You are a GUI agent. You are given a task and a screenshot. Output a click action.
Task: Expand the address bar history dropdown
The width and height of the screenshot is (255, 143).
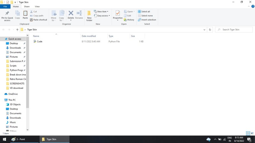(x=204, y=30)
